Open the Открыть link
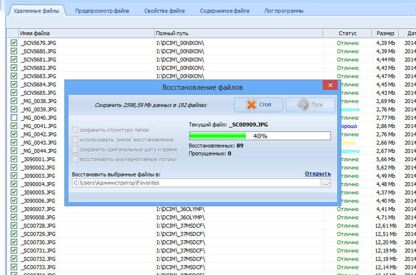This screenshot has width=416, height=275. click(x=318, y=174)
